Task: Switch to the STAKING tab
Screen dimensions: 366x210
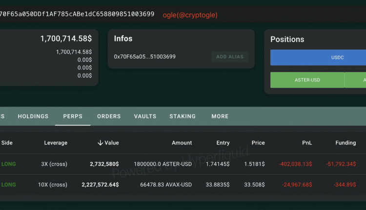Action: [x=183, y=116]
